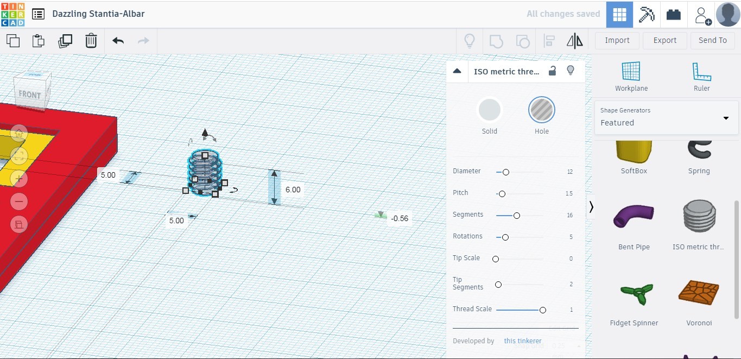The image size is (741, 359).
Task: Click the Import button
Action: coord(617,40)
